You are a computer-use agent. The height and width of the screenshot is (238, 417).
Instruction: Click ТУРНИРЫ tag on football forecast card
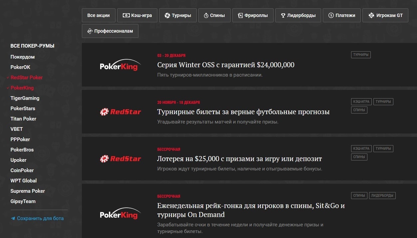pyautogui.click(x=383, y=102)
